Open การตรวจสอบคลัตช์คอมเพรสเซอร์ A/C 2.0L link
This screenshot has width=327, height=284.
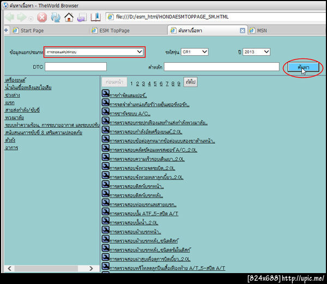(x=153, y=150)
